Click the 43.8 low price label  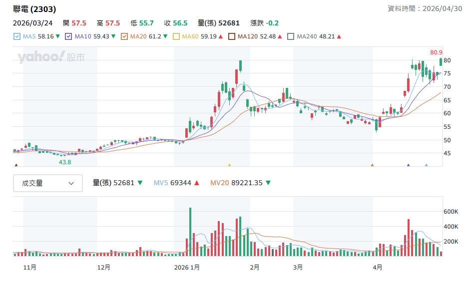tap(65, 162)
